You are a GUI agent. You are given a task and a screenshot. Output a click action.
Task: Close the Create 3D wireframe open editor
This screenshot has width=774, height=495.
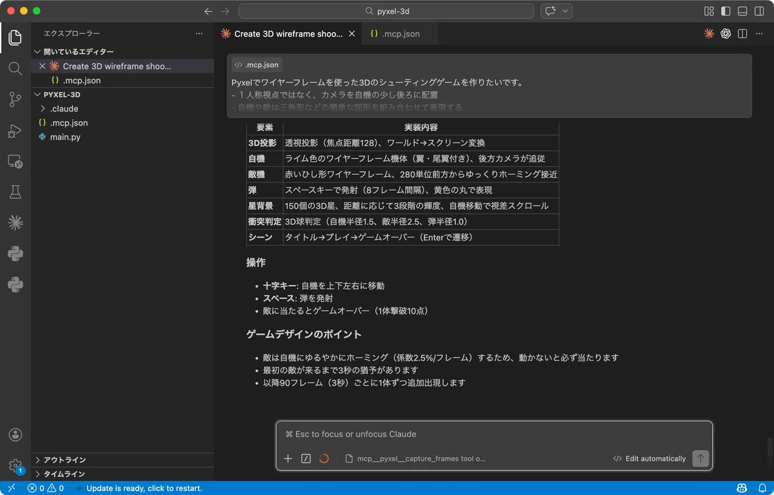pyautogui.click(x=43, y=66)
